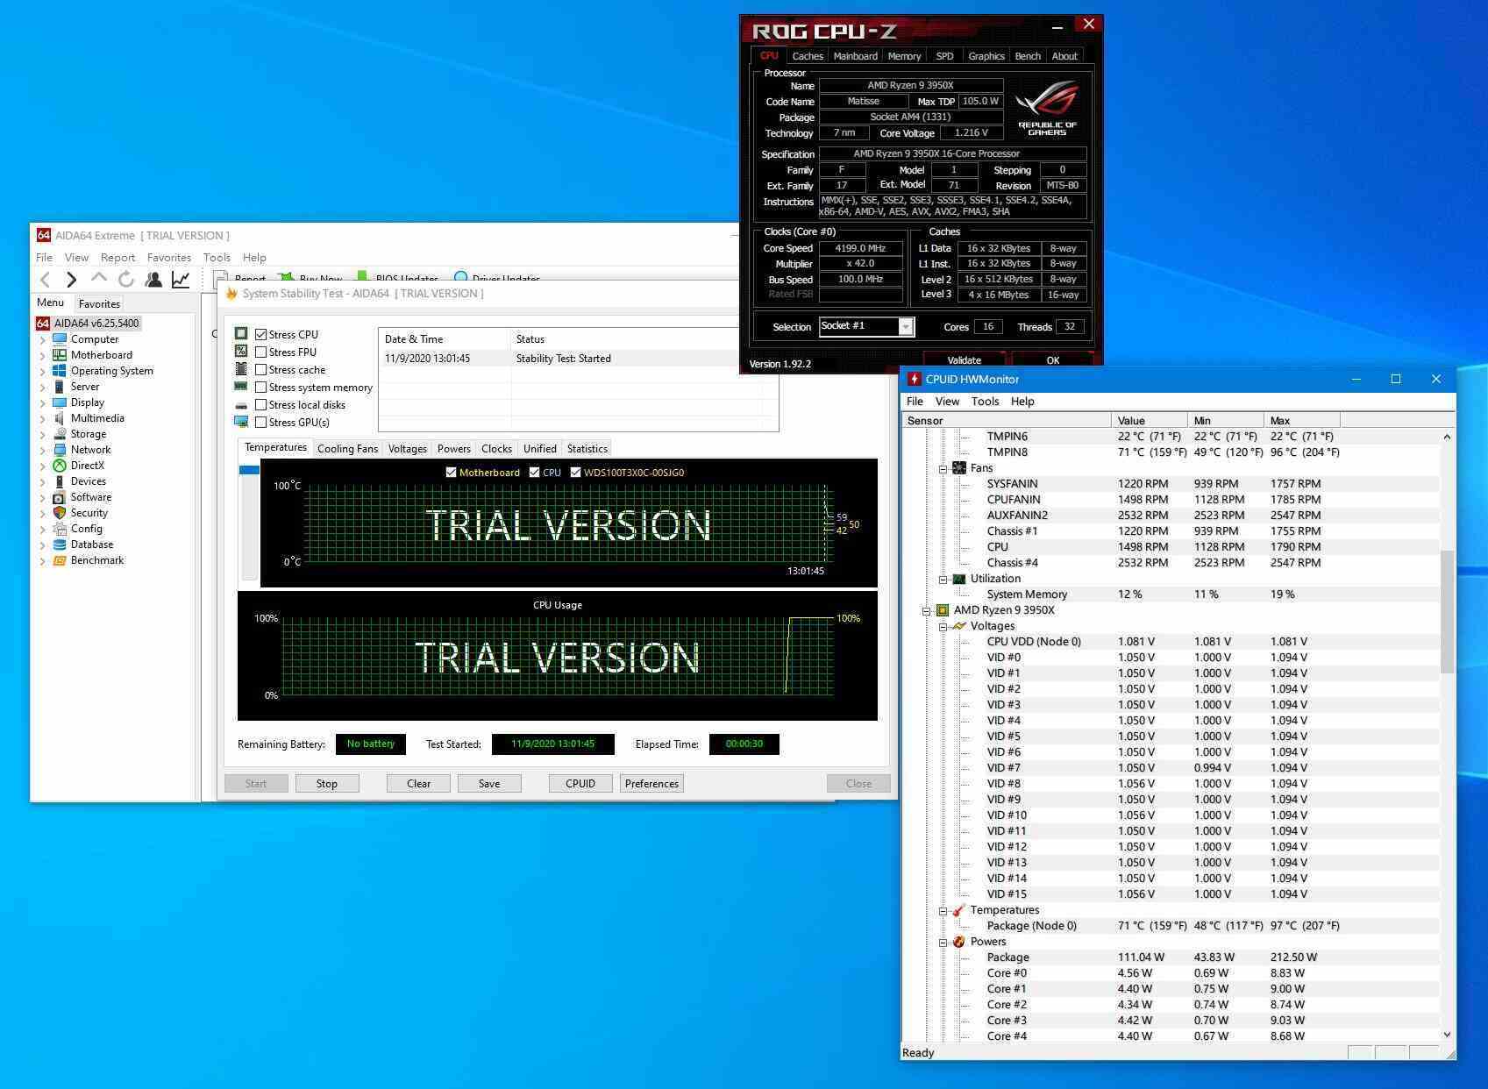Viewport: 1488px width, 1089px height.
Task: Select Database icon in AIDA64 tree
Action: 60,544
